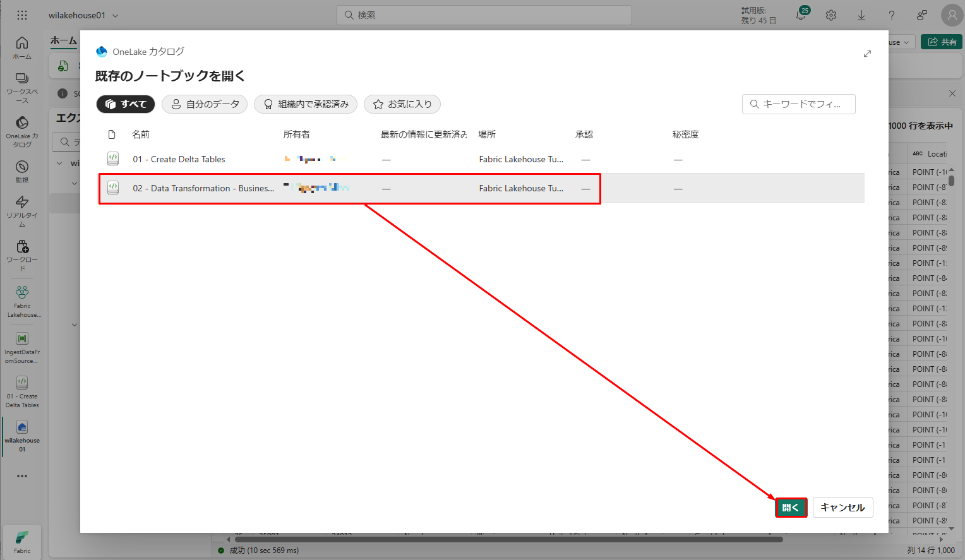This screenshot has width=965, height=560.
Task: Open the Real-Time sidebar icon
Action: pyautogui.click(x=22, y=211)
